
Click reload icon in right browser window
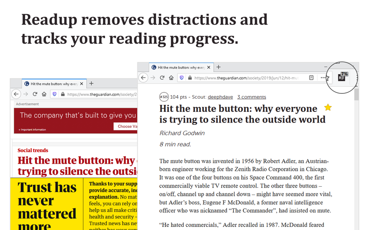(162, 78)
